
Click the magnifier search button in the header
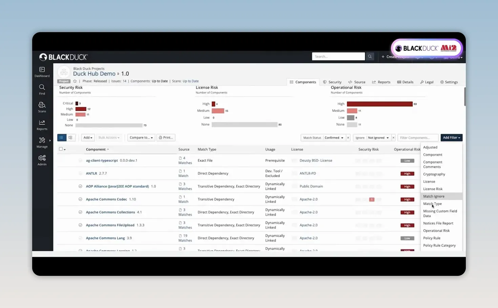(370, 57)
